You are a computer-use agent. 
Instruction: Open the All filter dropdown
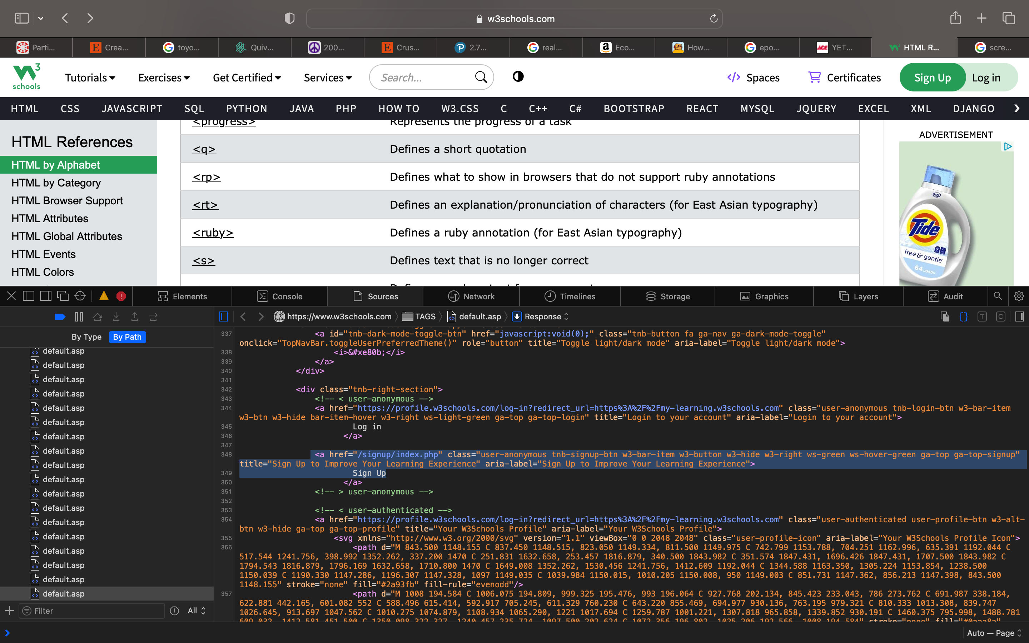pos(197,611)
